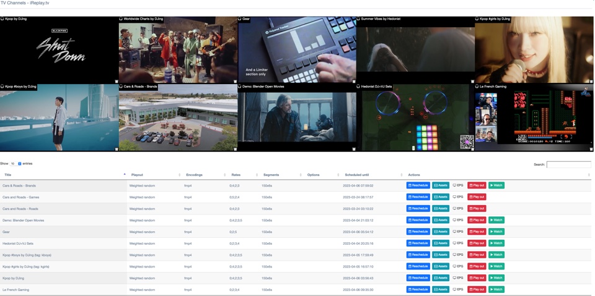Open Assets for Cars and Roads - Games
Image resolution: width=595 pixels, height=296 pixels.
(x=441, y=197)
